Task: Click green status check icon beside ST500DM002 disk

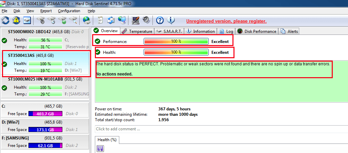Action: pyautogui.click(x=4, y=41)
